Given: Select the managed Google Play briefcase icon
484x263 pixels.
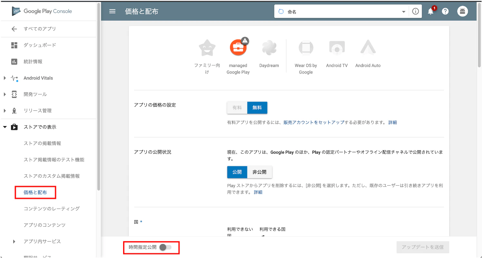Looking at the screenshot, I should point(238,48).
